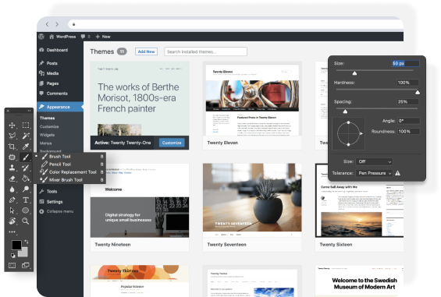This screenshot has height=297, width=441.
Task: Select the Eyedropper tool
Action: click(x=26, y=147)
